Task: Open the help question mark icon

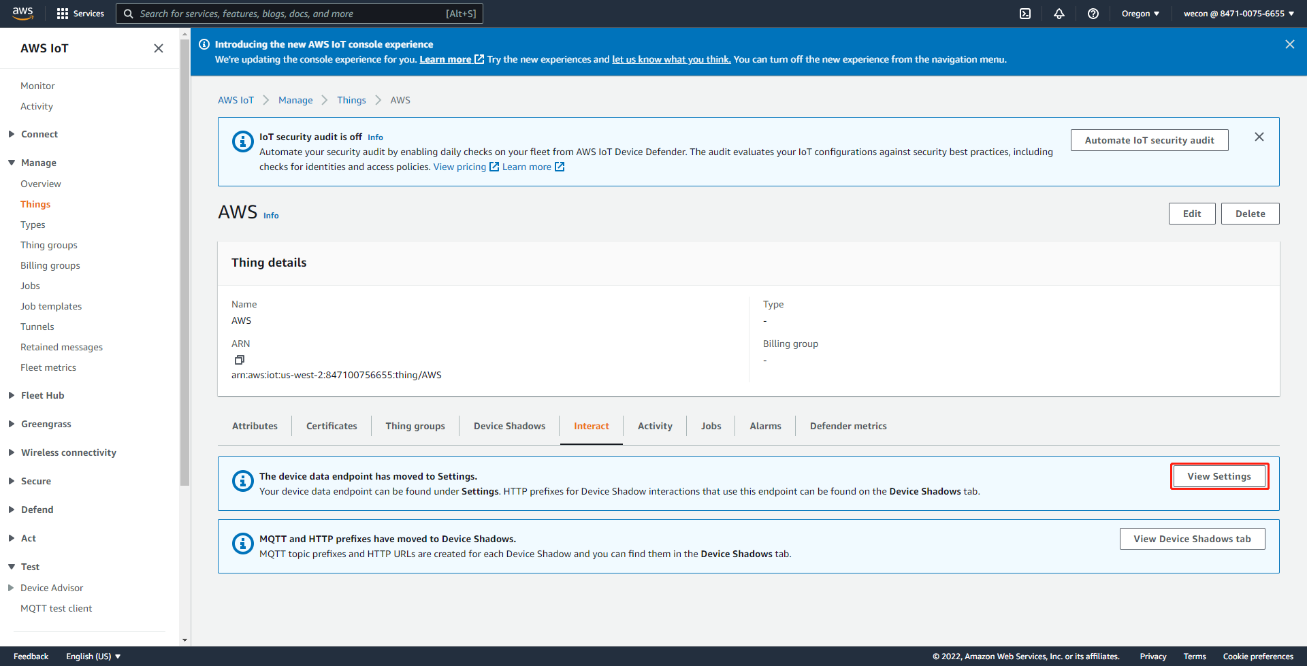Action: 1093,14
